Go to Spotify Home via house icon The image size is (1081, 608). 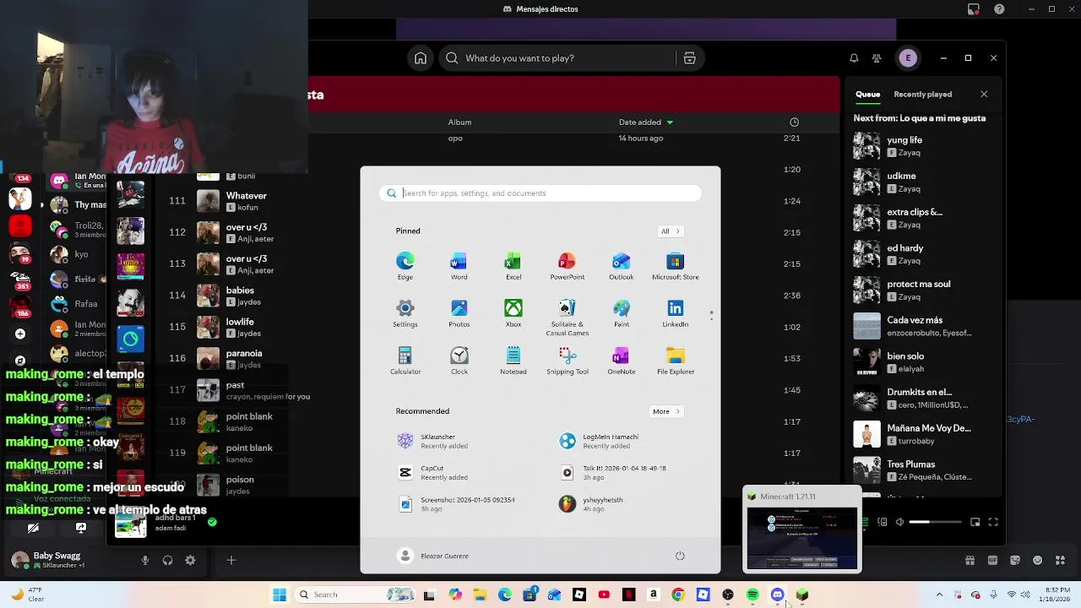click(x=421, y=58)
